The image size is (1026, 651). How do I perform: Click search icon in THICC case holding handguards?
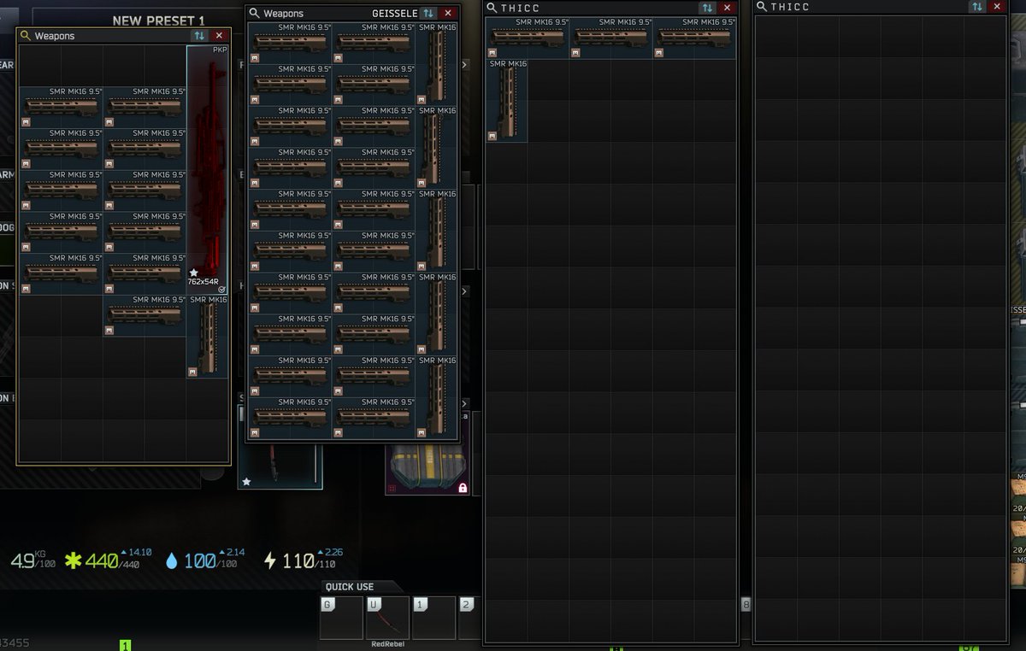pyautogui.click(x=492, y=8)
